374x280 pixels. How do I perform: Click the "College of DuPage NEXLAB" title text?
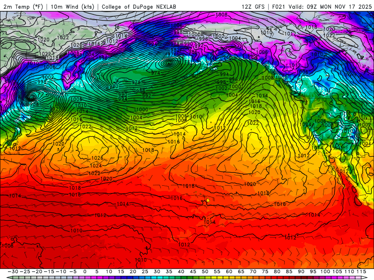(x=139, y=7)
